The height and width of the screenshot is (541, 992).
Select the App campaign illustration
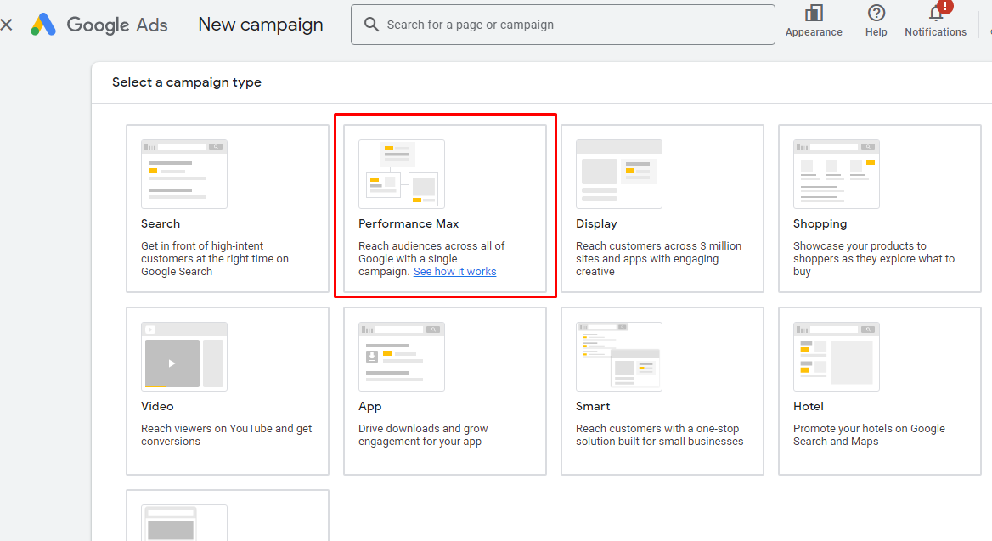pyautogui.click(x=402, y=356)
